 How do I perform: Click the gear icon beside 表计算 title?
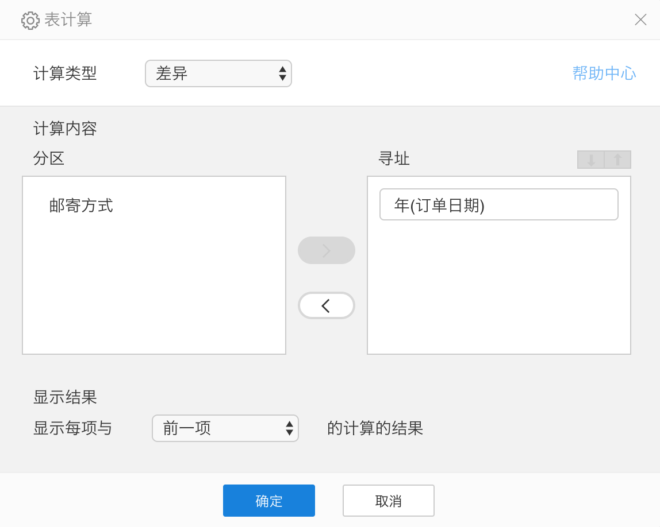click(x=30, y=20)
